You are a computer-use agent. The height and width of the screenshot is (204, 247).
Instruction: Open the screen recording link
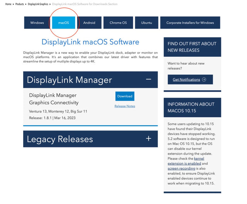181,169
